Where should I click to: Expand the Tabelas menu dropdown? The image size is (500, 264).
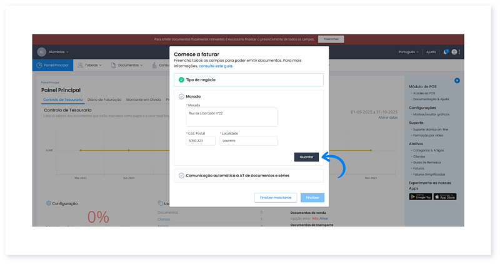click(91, 64)
